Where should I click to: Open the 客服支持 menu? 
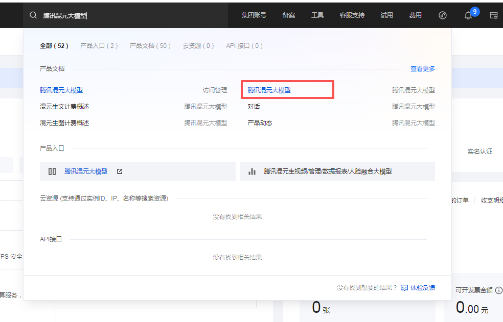(352, 15)
